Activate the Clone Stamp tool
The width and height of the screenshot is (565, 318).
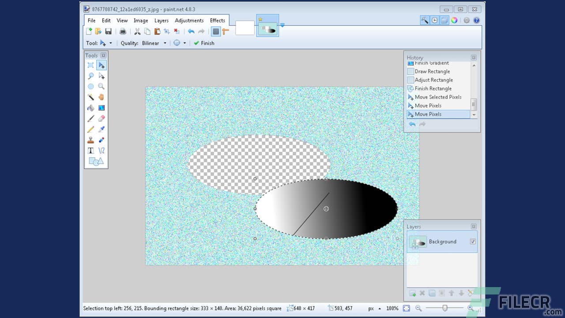click(x=91, y=140)
